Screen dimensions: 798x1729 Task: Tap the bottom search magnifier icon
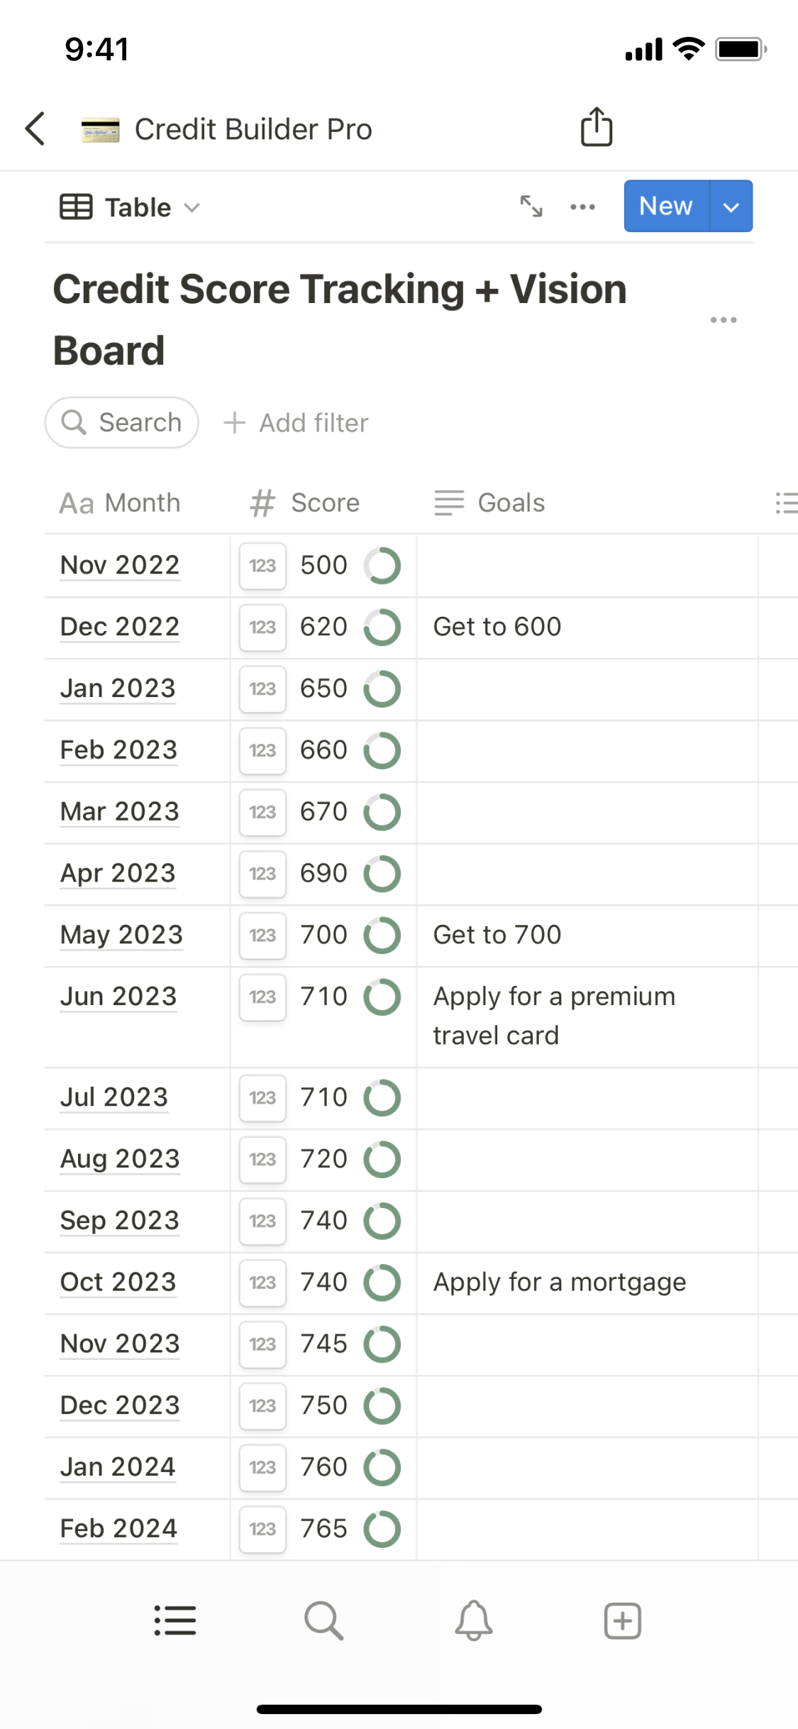[323, 1621]
